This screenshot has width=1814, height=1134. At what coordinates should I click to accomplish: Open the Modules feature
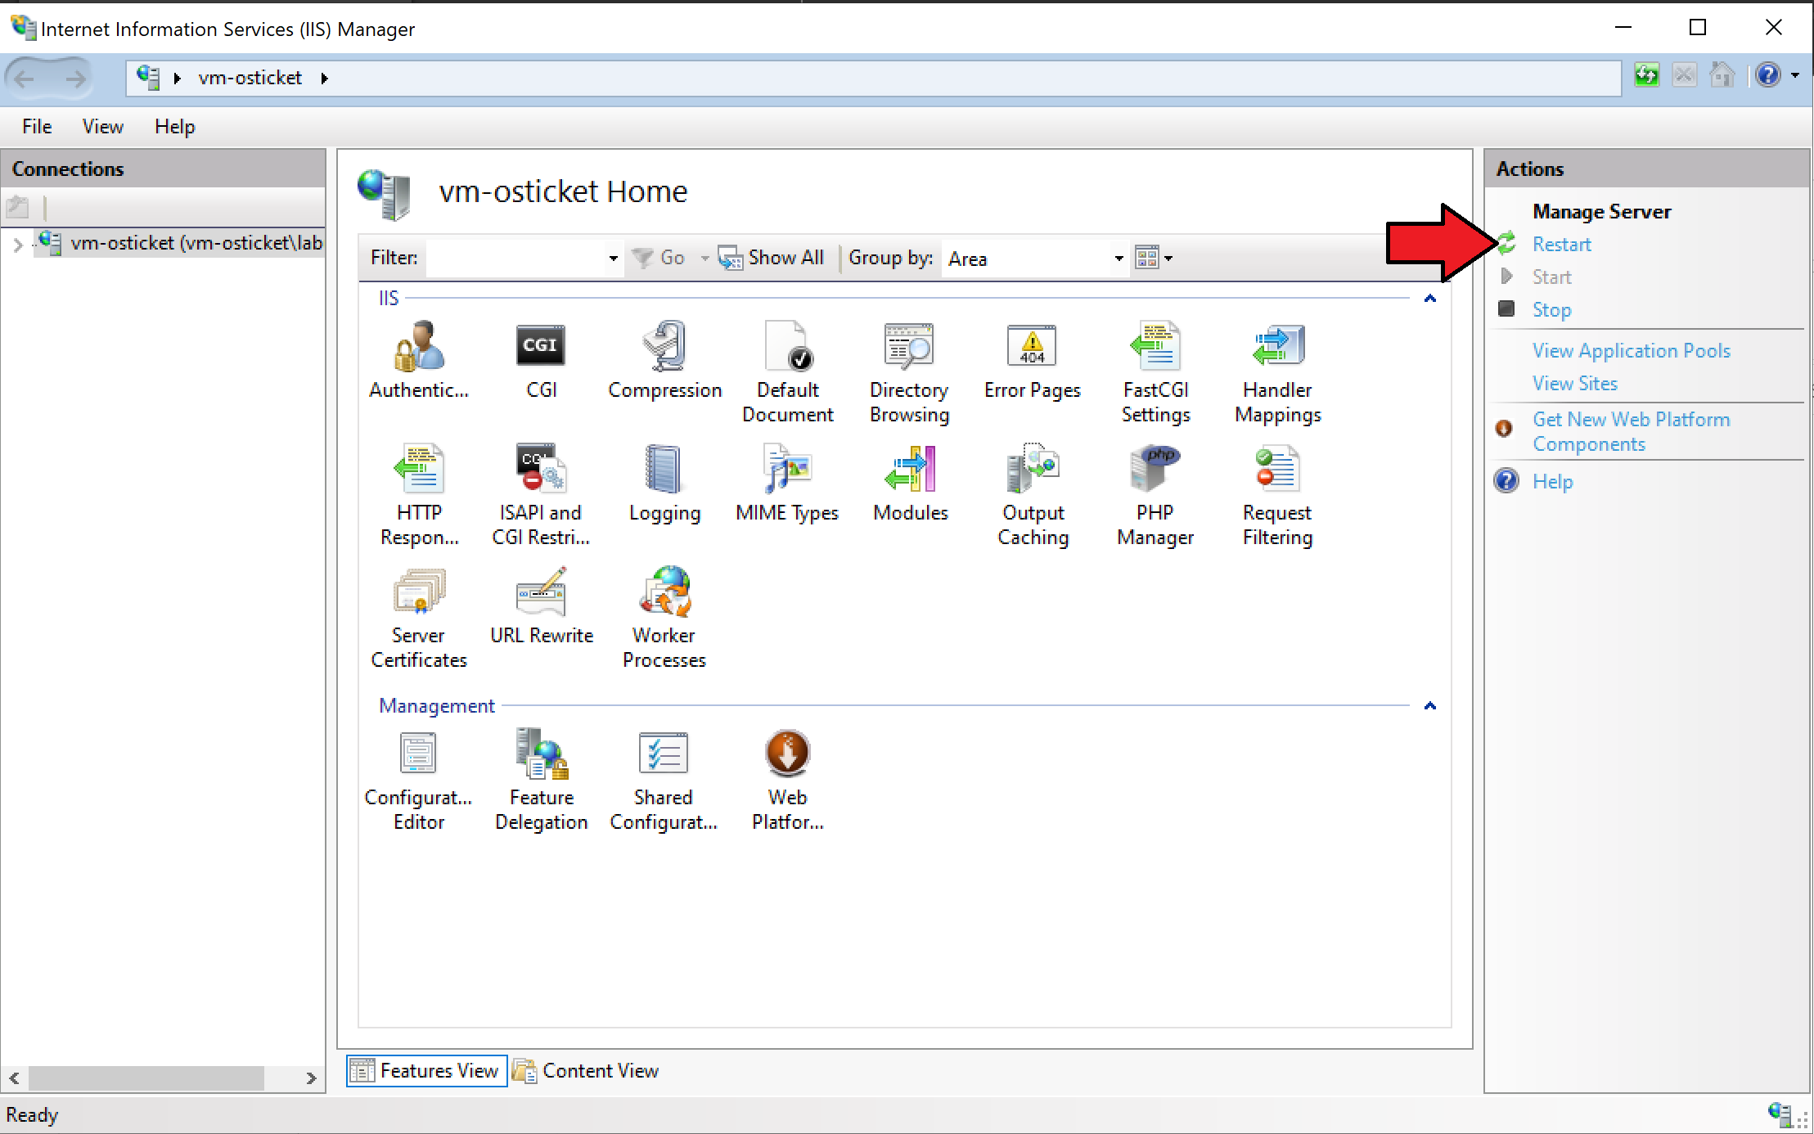coord(910,483)
